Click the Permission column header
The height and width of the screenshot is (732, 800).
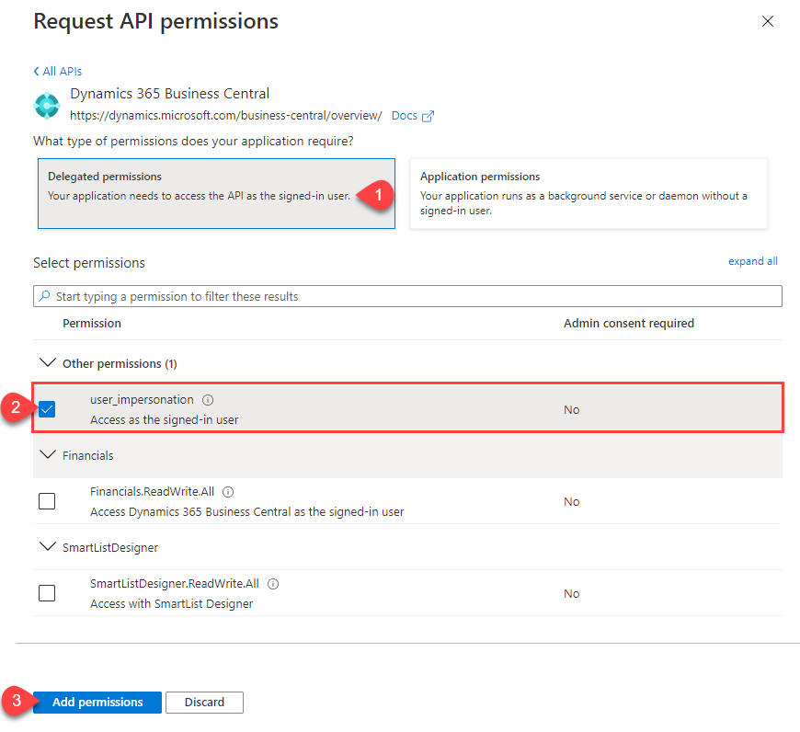pos(92,324)
